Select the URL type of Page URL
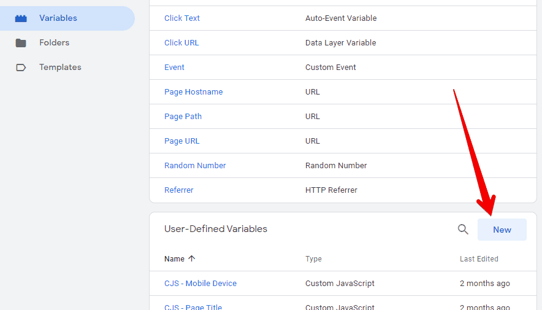542x310 pixels. click(313, 141)
